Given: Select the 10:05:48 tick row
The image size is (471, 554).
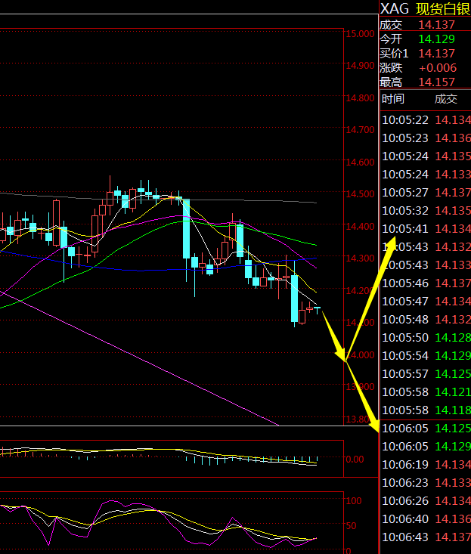Looking at the screenshot, I should [426, 320].
